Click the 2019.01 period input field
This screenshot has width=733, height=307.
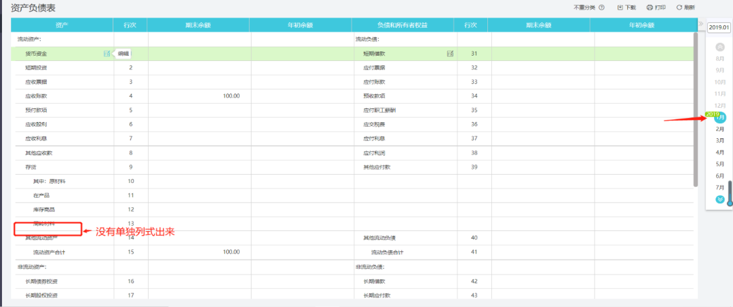719,28
